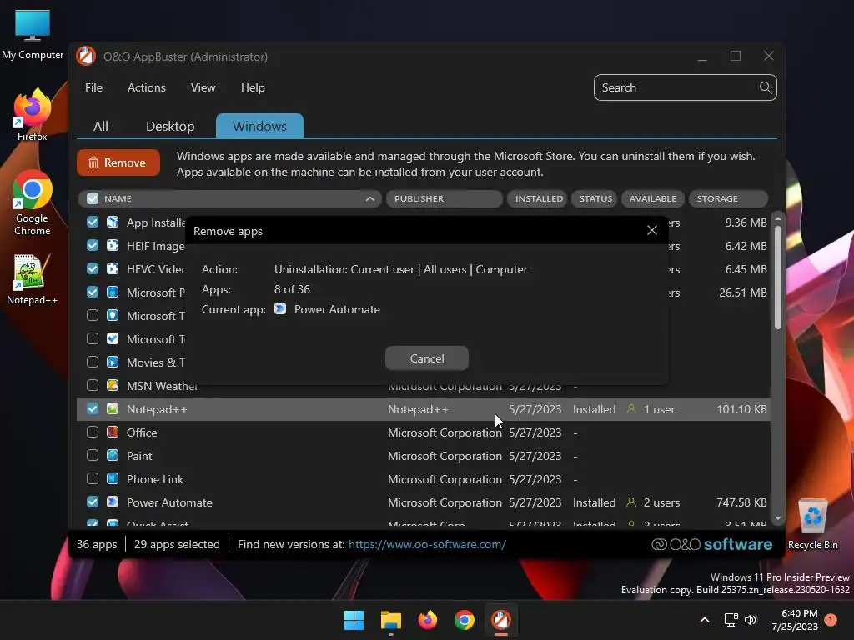Click the app list scrollbar thumb
The width and height of the screenshot is (854, 640).
778,277
